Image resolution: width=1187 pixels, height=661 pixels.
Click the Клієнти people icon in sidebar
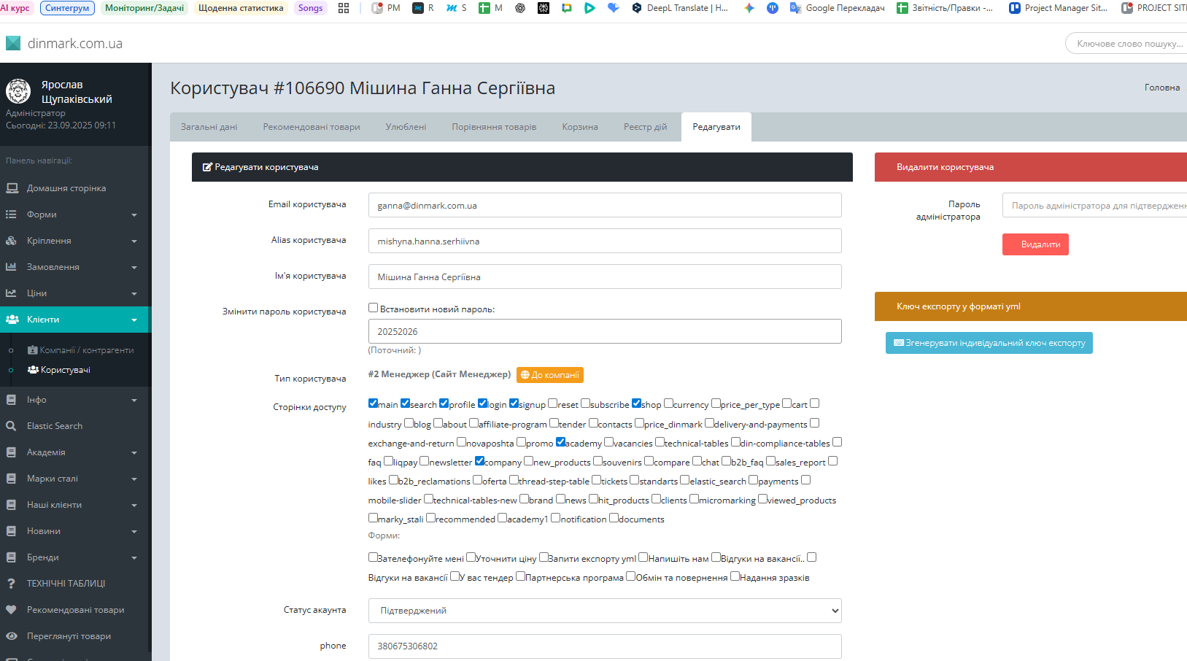coord(12,320)
